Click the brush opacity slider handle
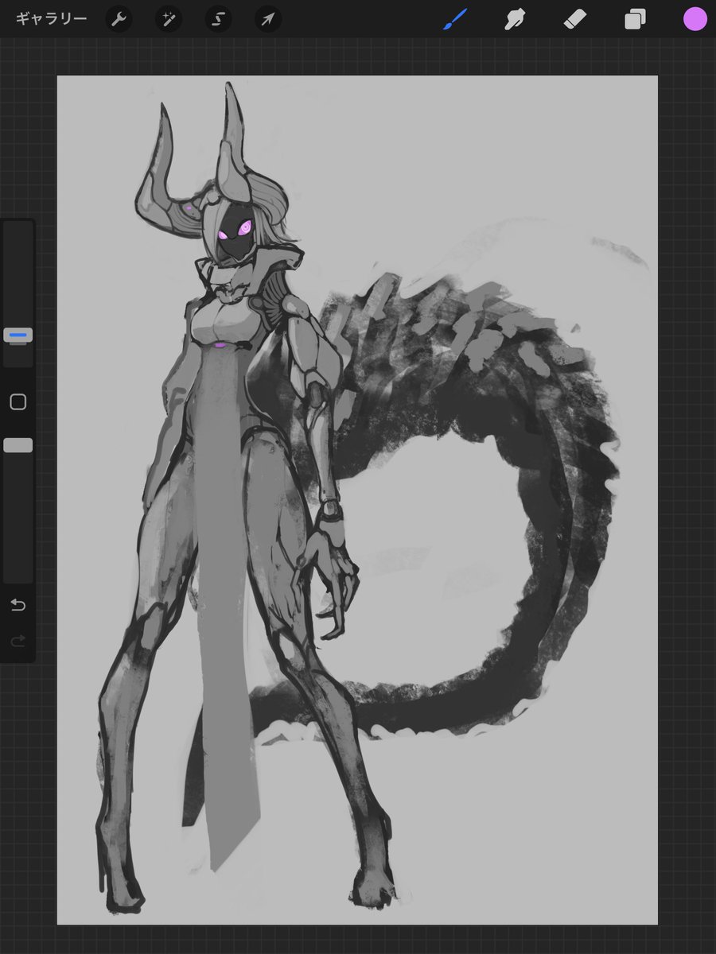This screenshot has width=716, height=954. (x=18, y=445)
